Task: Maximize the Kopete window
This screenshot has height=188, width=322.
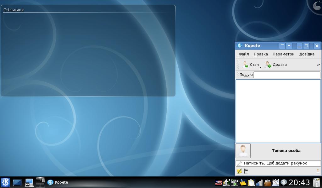Action: [306, 46]
